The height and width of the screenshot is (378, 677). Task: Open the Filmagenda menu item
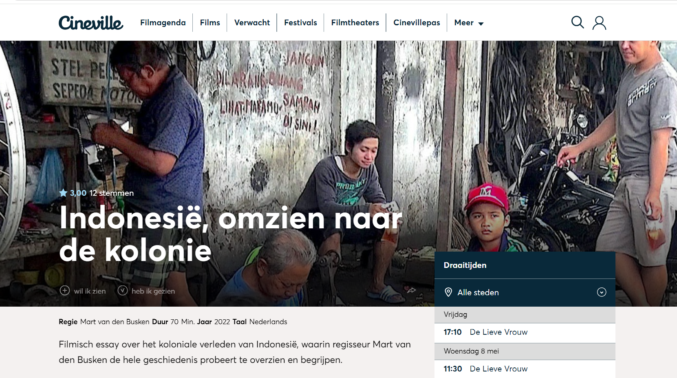(x=163, y=23)
